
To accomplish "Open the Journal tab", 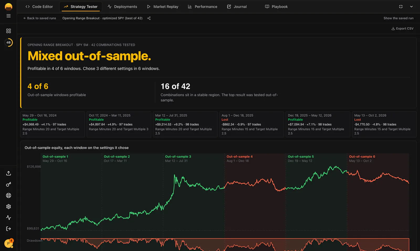I will [237, 7].
